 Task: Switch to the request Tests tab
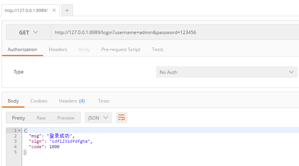157,50
